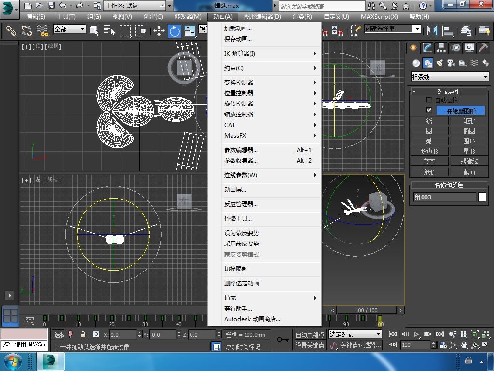The width and height of the screenshot is (494, 371).
Task: Open the Modify panel tab
Action: coord(427,48)
